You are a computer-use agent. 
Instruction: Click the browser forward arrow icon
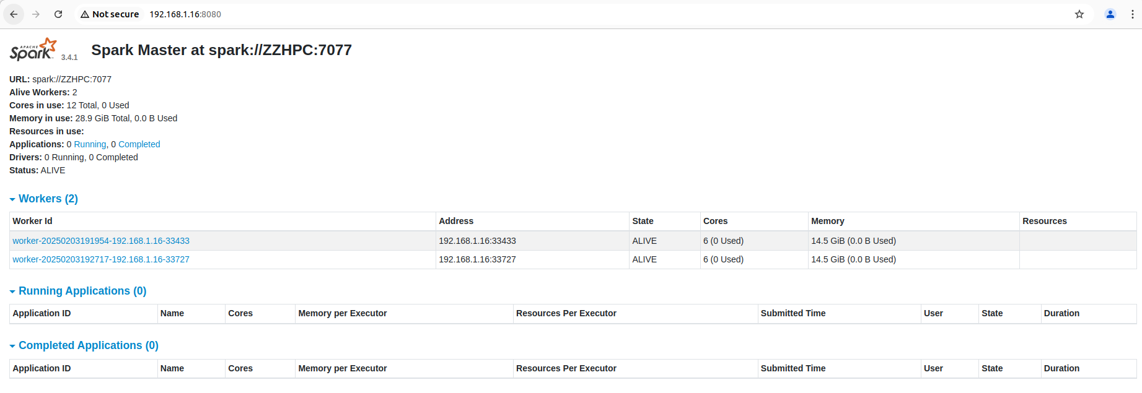(36, 14)
